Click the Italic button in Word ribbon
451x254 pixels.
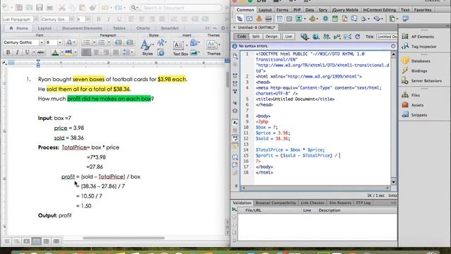coord(17,52)
